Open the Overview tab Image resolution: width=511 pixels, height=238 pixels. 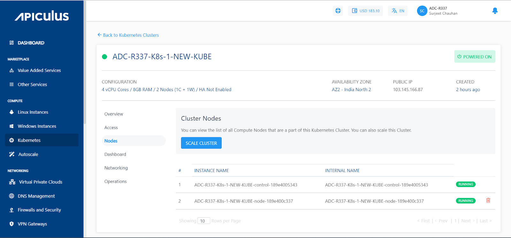point(114,114)
